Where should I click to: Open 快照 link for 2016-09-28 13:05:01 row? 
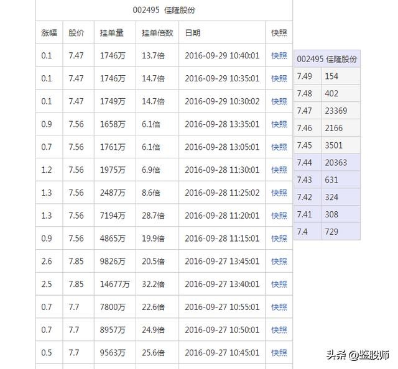[279, 147]
